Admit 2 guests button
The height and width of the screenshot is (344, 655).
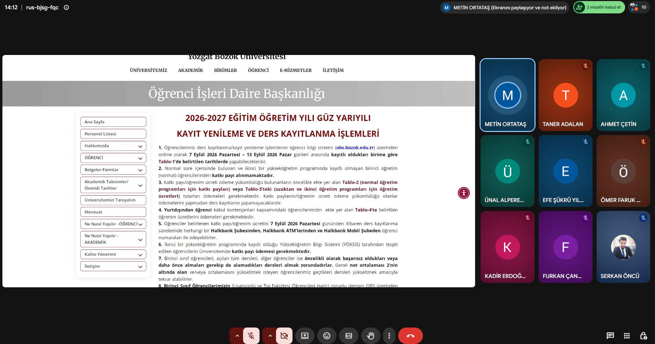click(599, 7)
